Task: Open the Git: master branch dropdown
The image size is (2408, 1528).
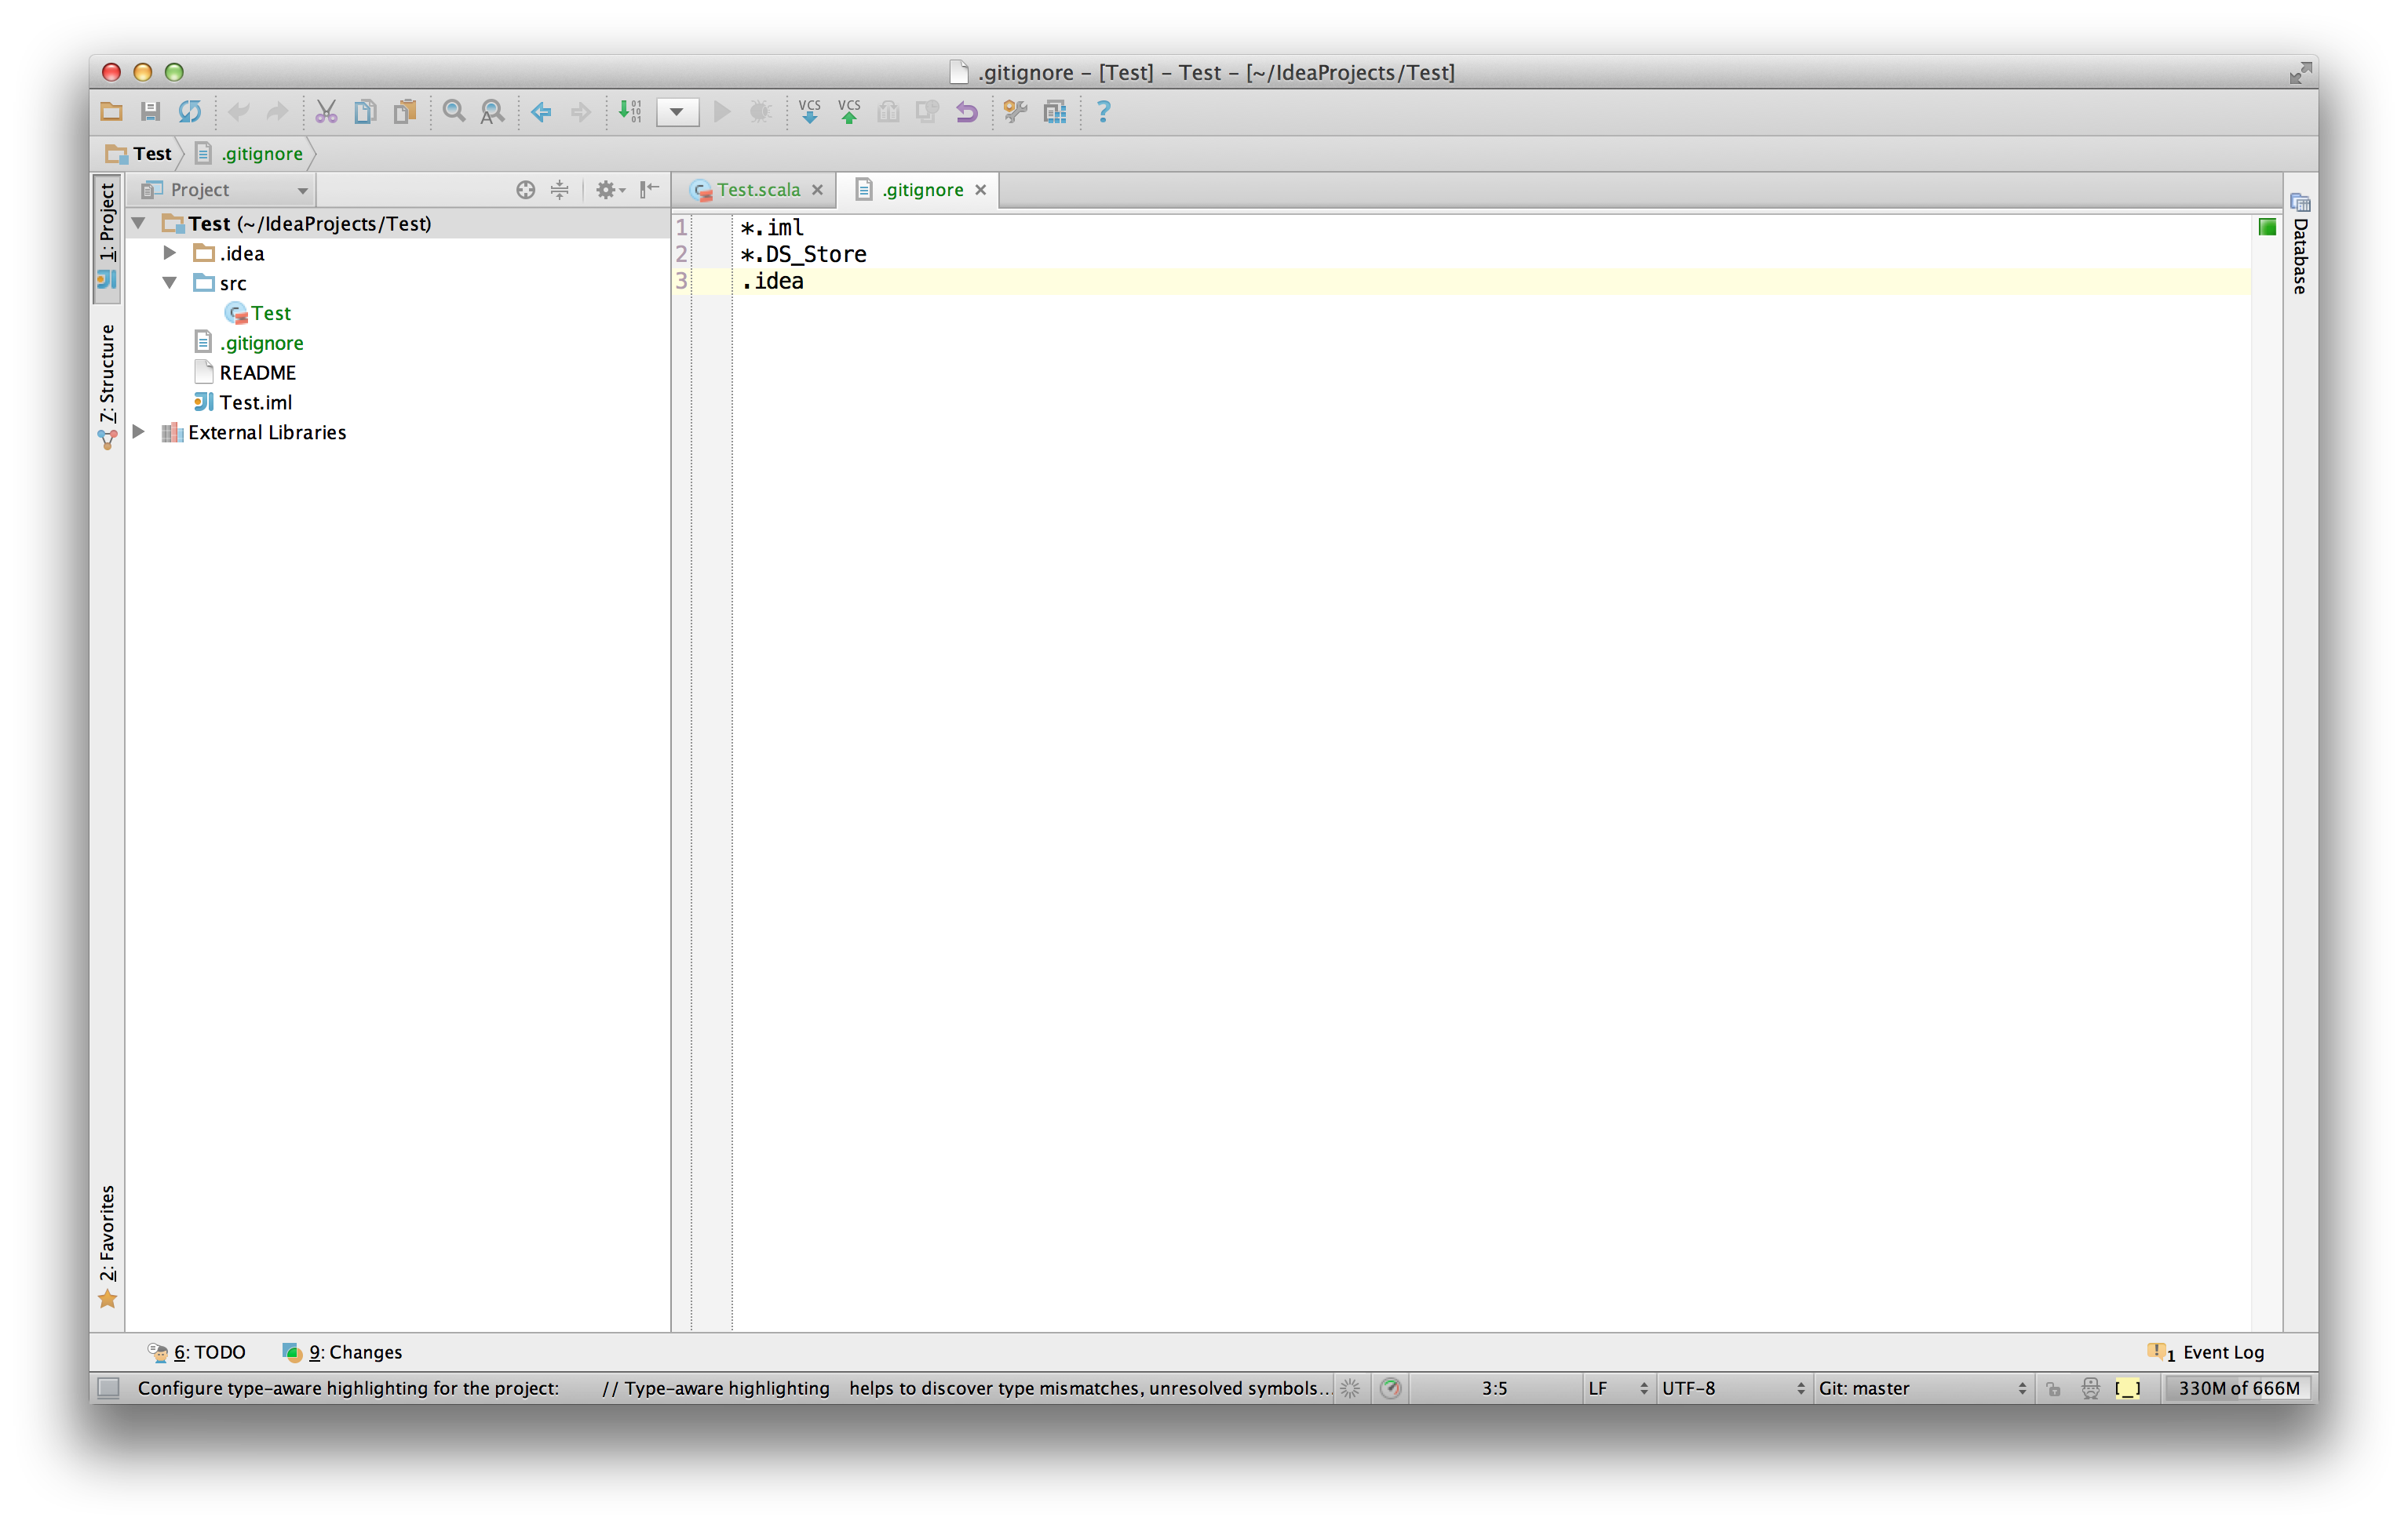Action: pyautogui.click(x=1920, y=1387)
